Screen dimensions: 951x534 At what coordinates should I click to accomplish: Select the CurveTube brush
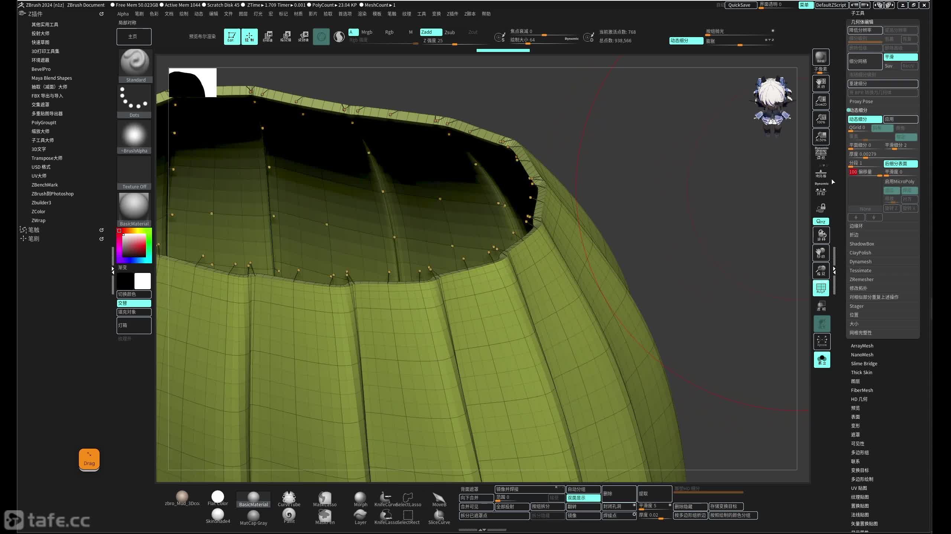289,499
